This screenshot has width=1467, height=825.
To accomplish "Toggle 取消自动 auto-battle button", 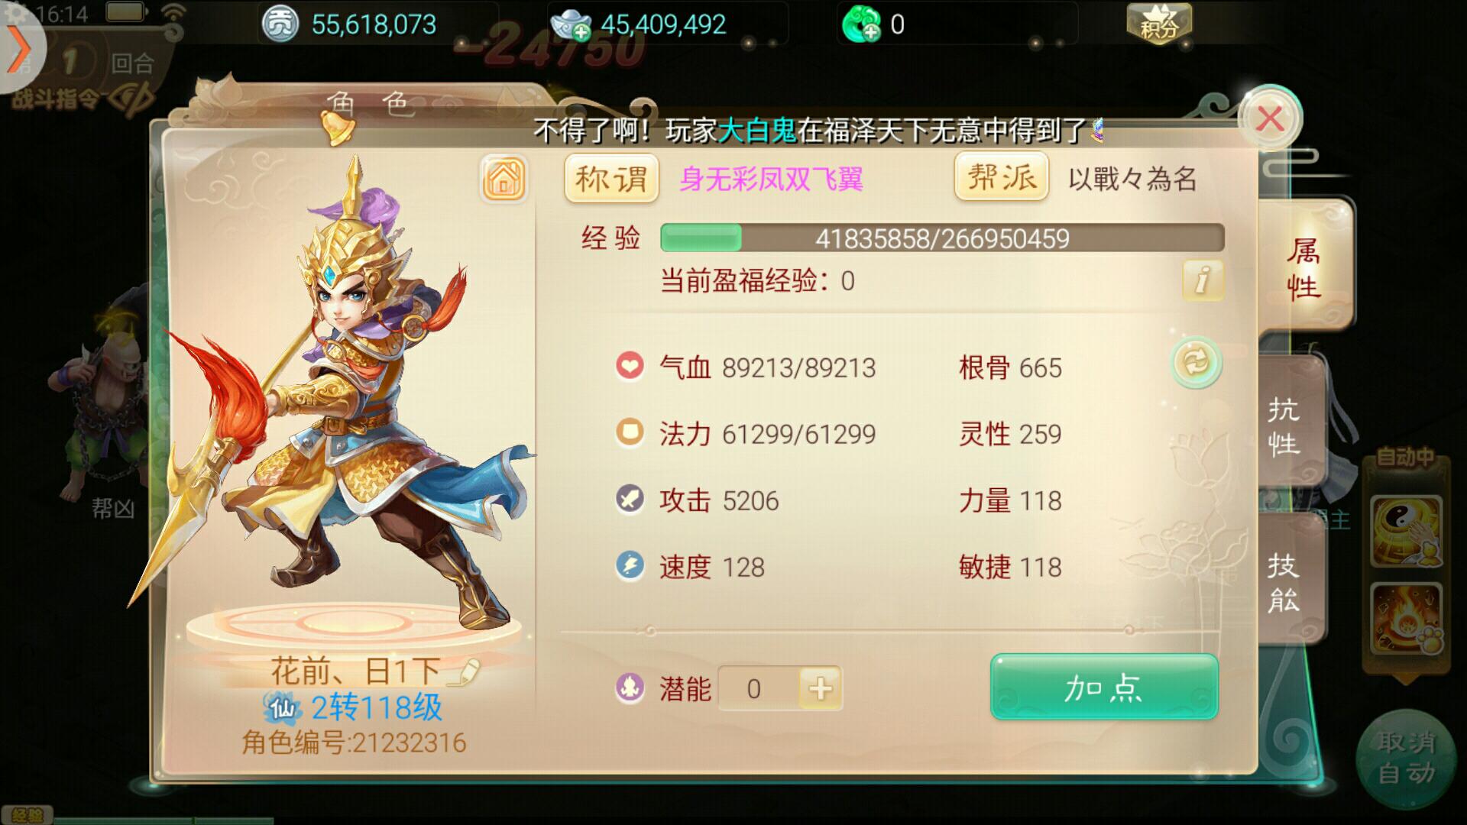I will click(1407, 757).
